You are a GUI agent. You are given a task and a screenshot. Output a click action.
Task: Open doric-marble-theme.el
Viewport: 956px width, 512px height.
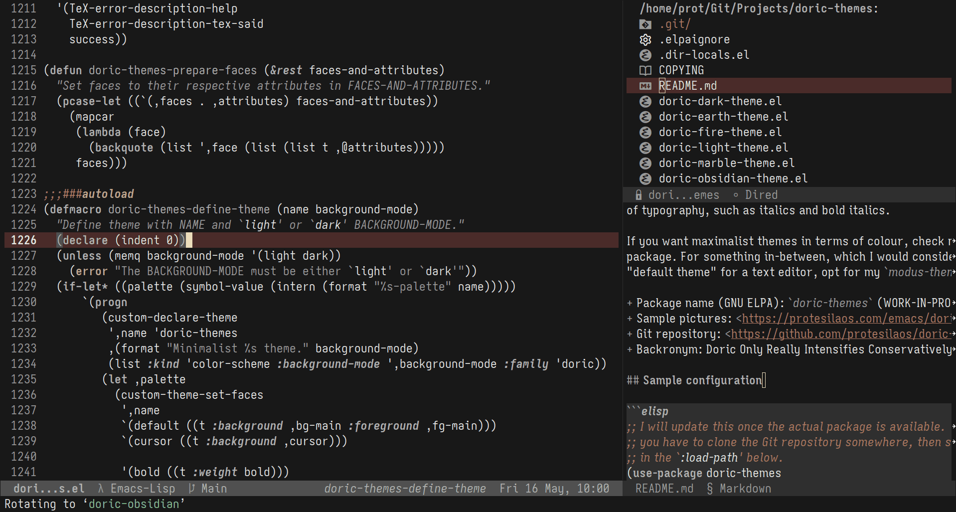tap(727, 163)
